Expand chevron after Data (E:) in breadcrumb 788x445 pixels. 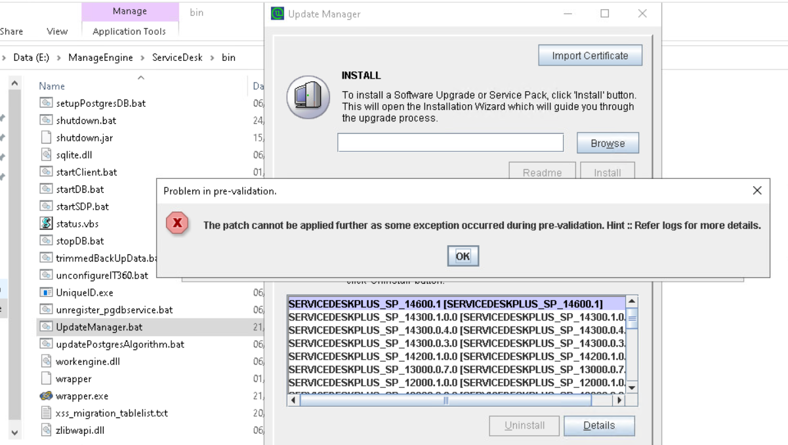(x=59, y=58)
